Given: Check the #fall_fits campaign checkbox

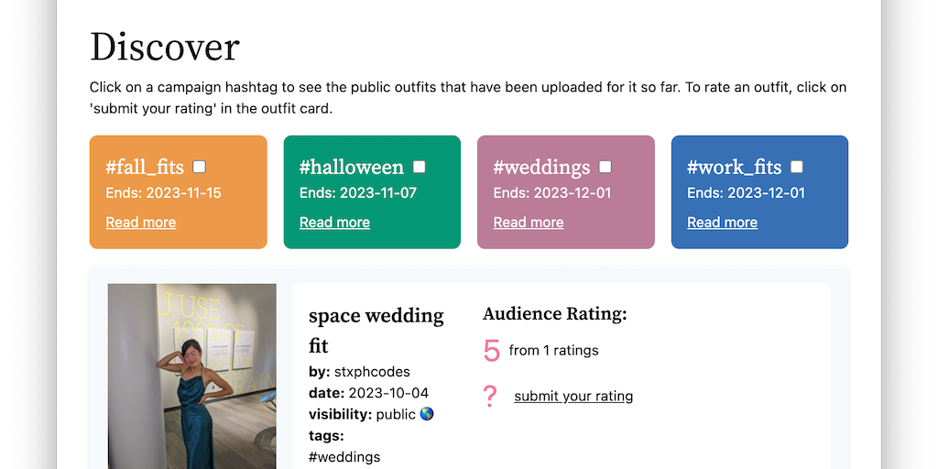Looking at the screenshot, I should point(200,167).
